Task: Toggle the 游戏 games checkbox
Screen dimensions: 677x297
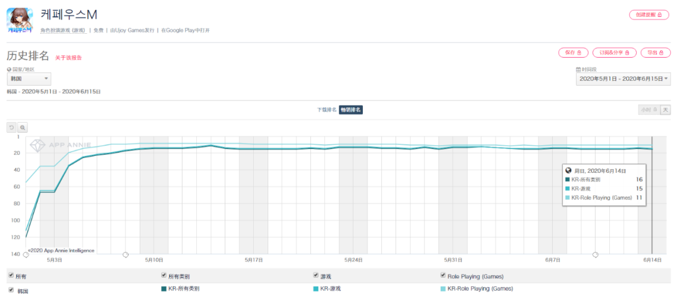Action: [x=316, y=276]
